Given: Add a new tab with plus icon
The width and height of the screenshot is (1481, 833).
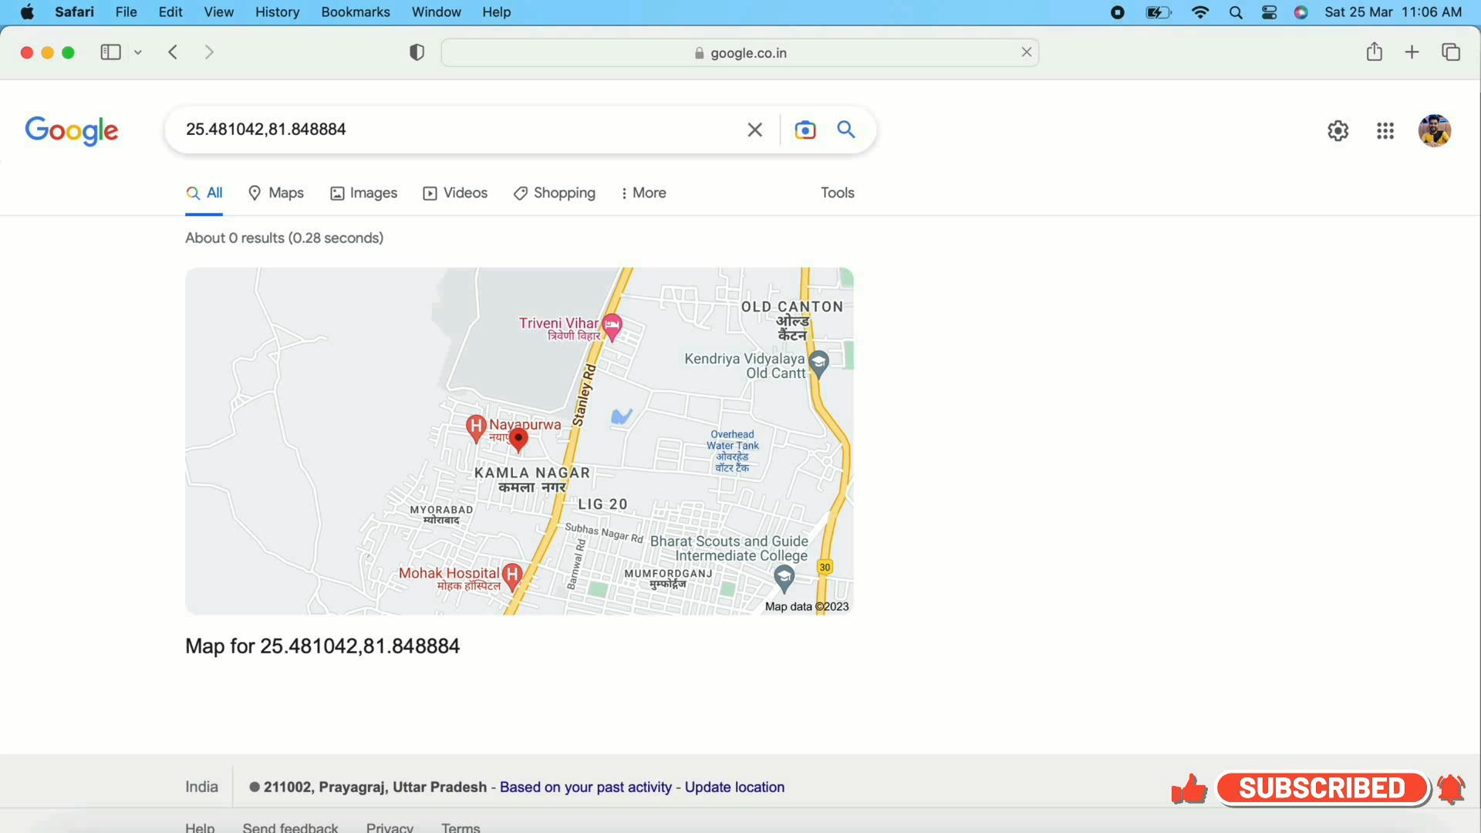Looking at the screenshot, I should pyautogui.click(x=1412, y=52).
